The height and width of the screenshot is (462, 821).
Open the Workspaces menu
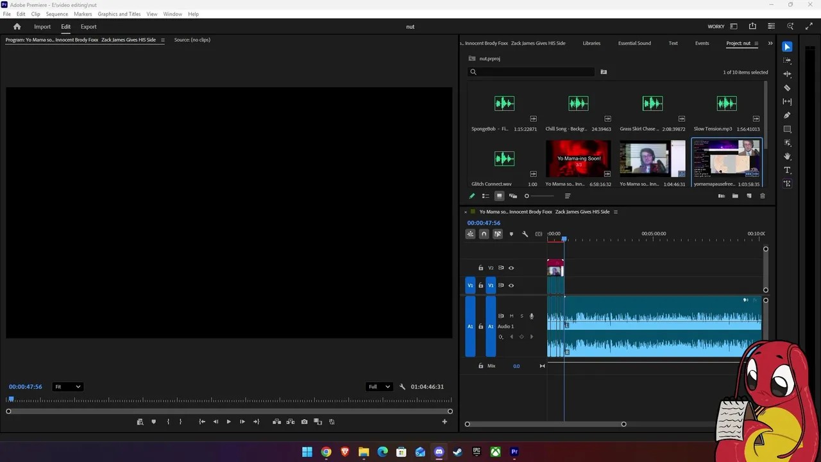[x=734, y=26]
